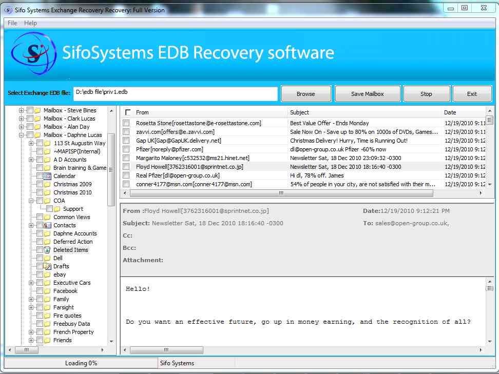Viewport: 499px width, 374px height.
Task: Toggle select-all checkbox beside From header
Action: pyautogui.click(x=128, y=112)
